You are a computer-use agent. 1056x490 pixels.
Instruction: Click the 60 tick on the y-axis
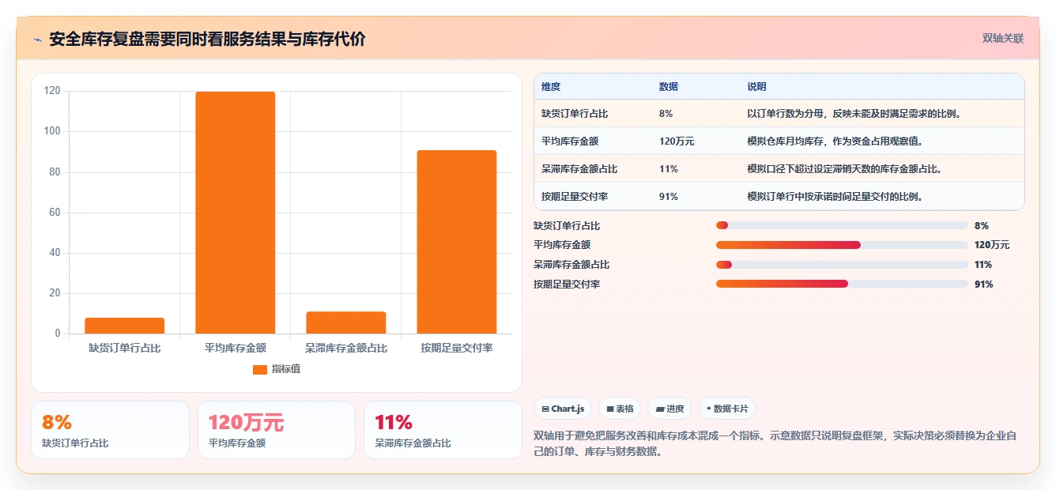pos(55,213)
